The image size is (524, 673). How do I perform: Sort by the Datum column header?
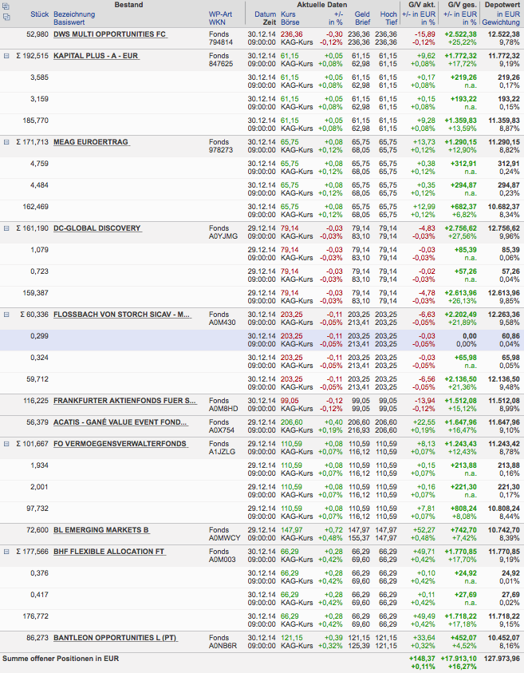265,14
